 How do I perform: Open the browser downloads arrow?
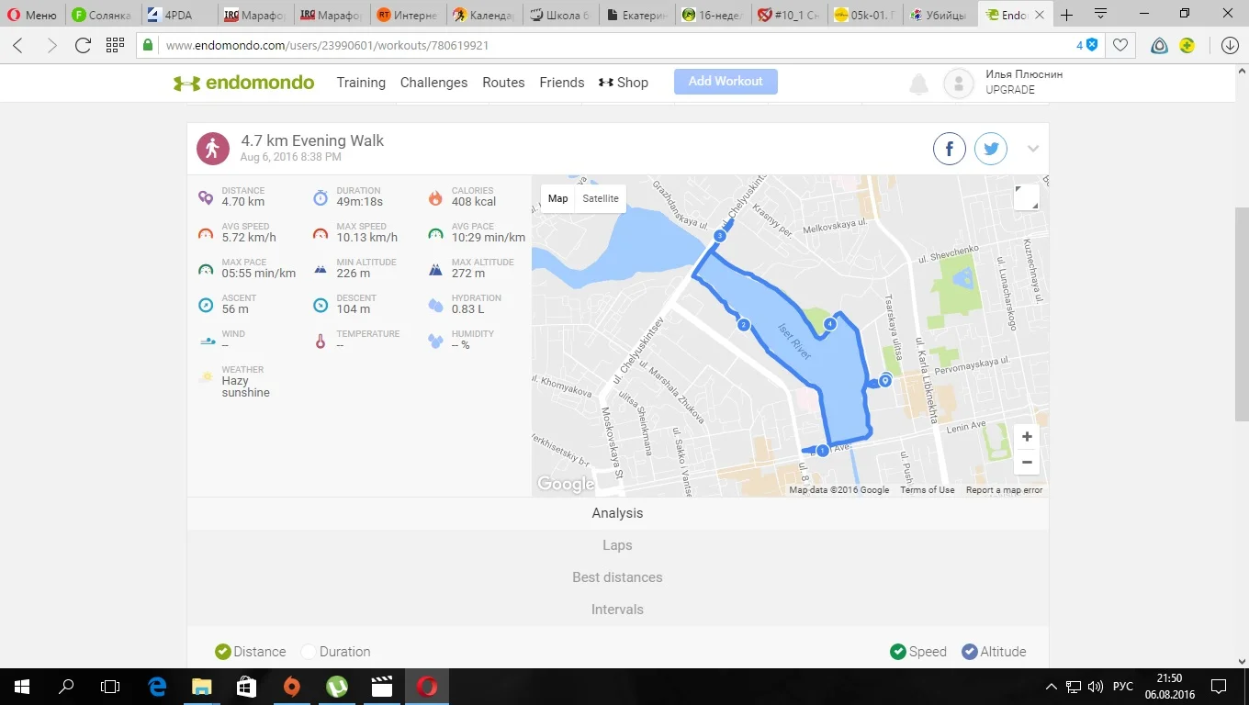pyautogui.click(x=1231, y=45)
